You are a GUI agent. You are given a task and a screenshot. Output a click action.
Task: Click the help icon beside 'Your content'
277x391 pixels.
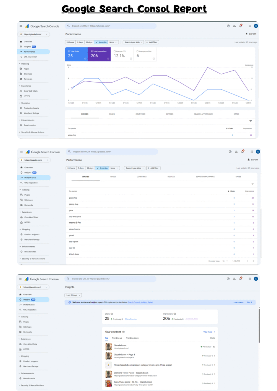[x=124, y=332]
